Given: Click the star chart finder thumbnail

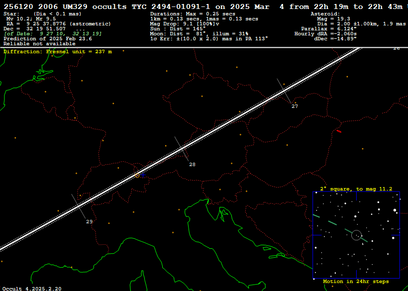Looking at the screenshot, I should 356,235.
